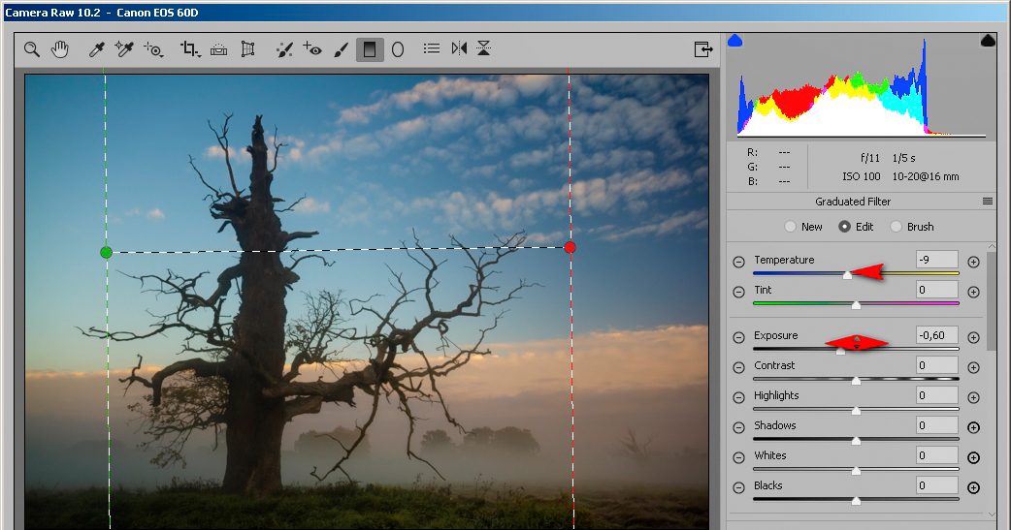Decrease Exposure with the minus button

tap(738, 337)
